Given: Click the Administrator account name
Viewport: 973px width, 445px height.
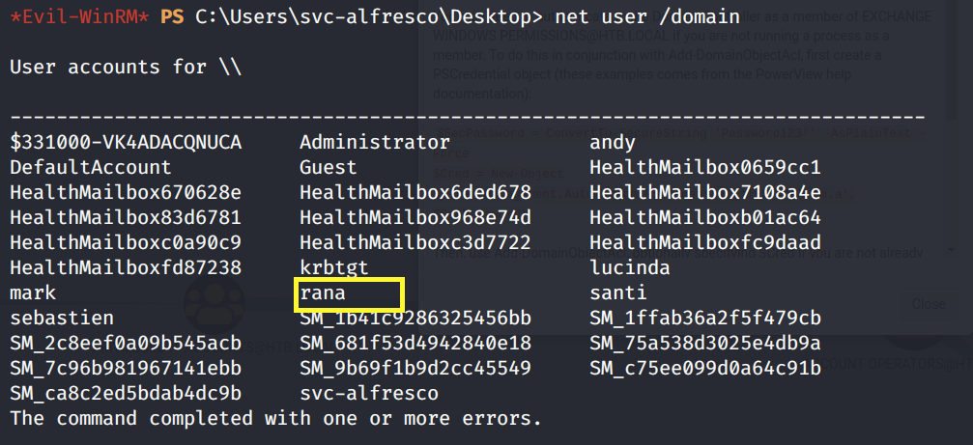Looking at the screenshot, I should [x=375, y=143].
